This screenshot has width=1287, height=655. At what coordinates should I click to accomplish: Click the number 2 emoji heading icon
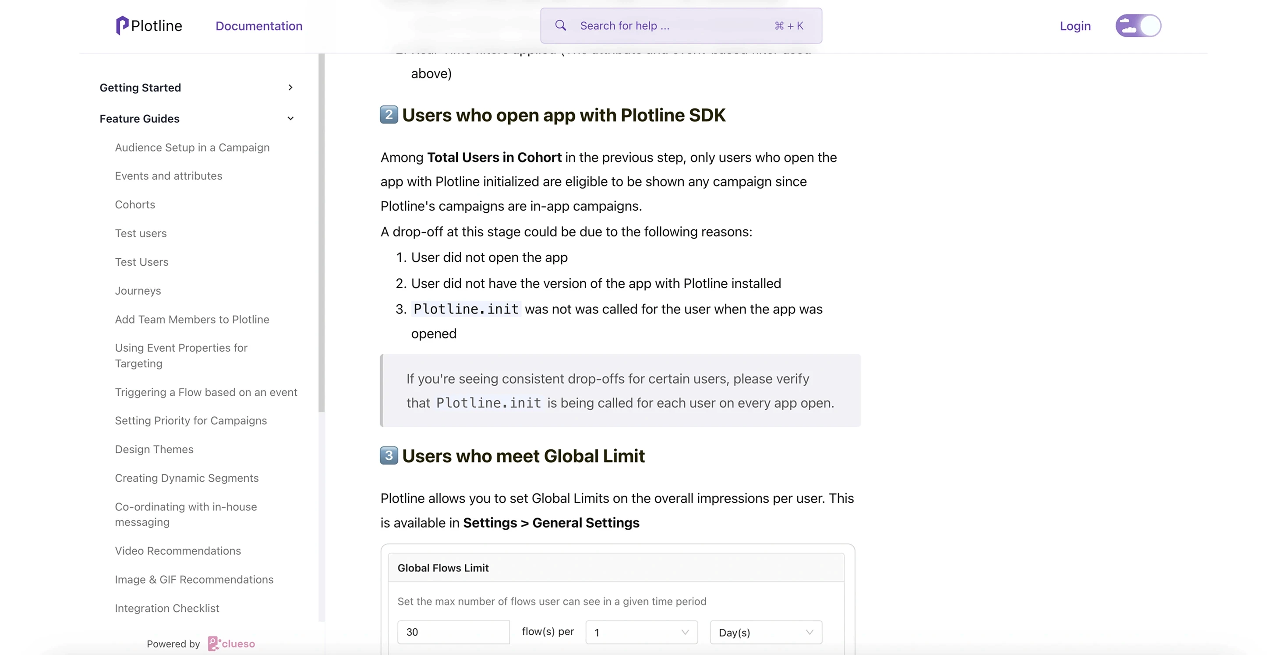click(389, 114)
